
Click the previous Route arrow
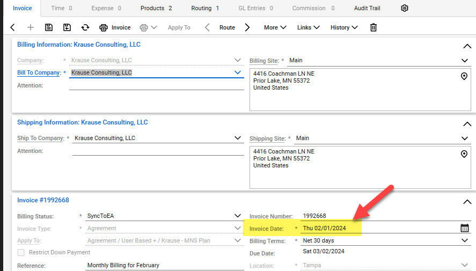point(207,27)
